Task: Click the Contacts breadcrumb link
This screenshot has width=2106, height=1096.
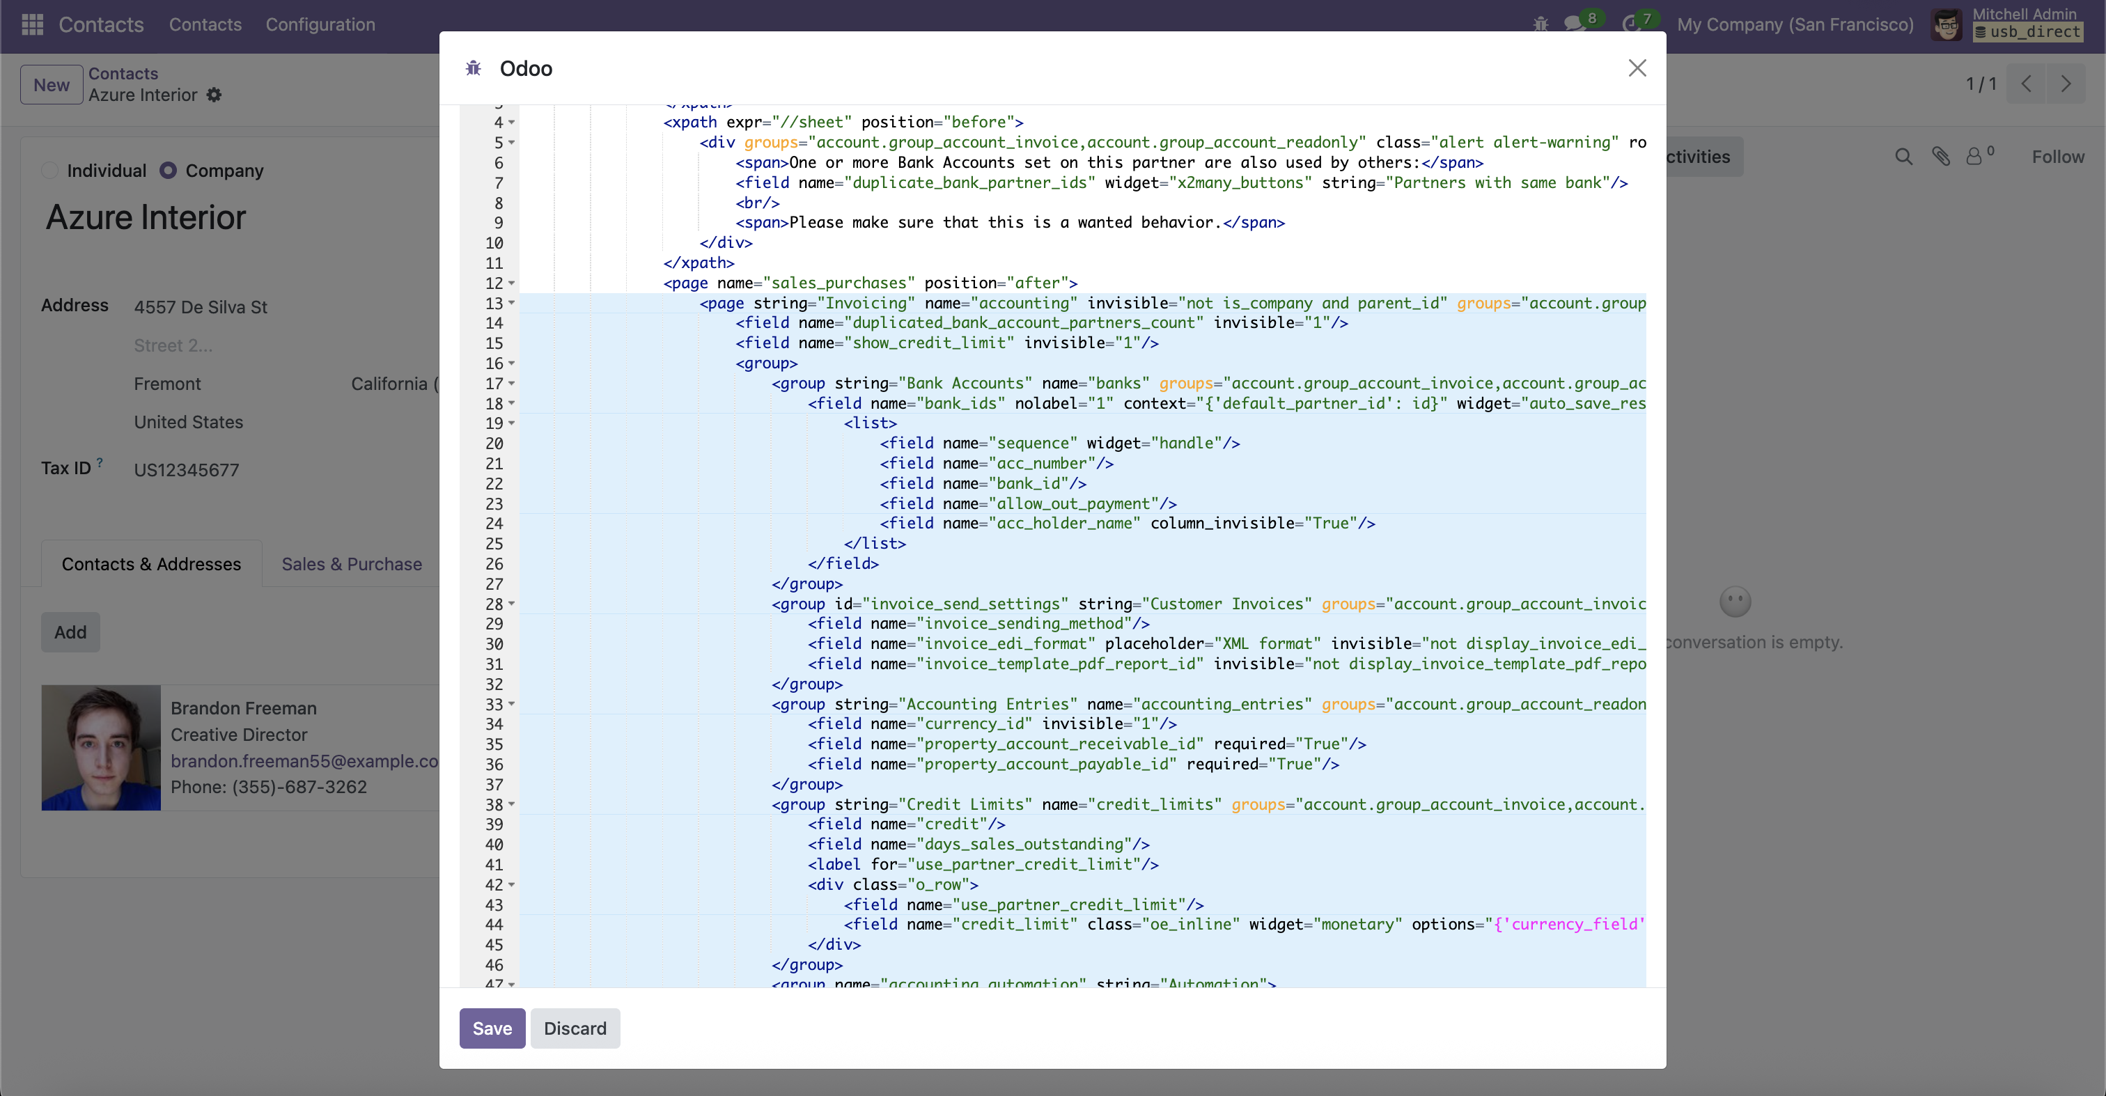Action: pos(123,74)
